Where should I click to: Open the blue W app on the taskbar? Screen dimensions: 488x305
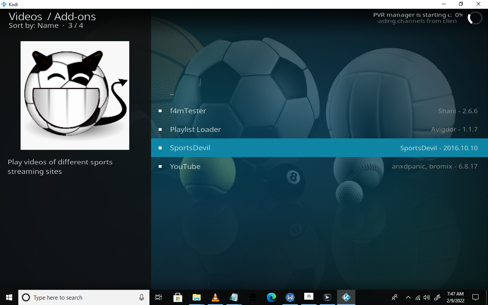click(290, 297)
